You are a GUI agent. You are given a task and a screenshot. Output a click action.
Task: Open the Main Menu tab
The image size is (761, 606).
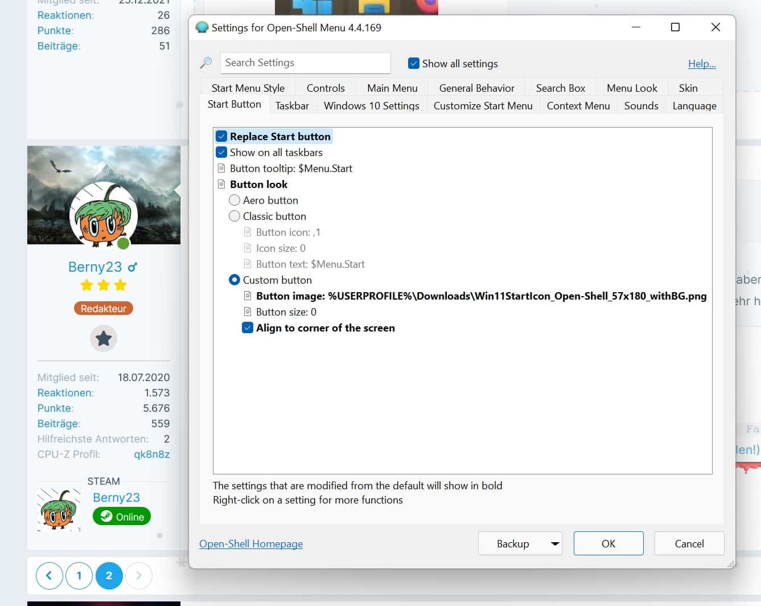click(x=392, y=88)
